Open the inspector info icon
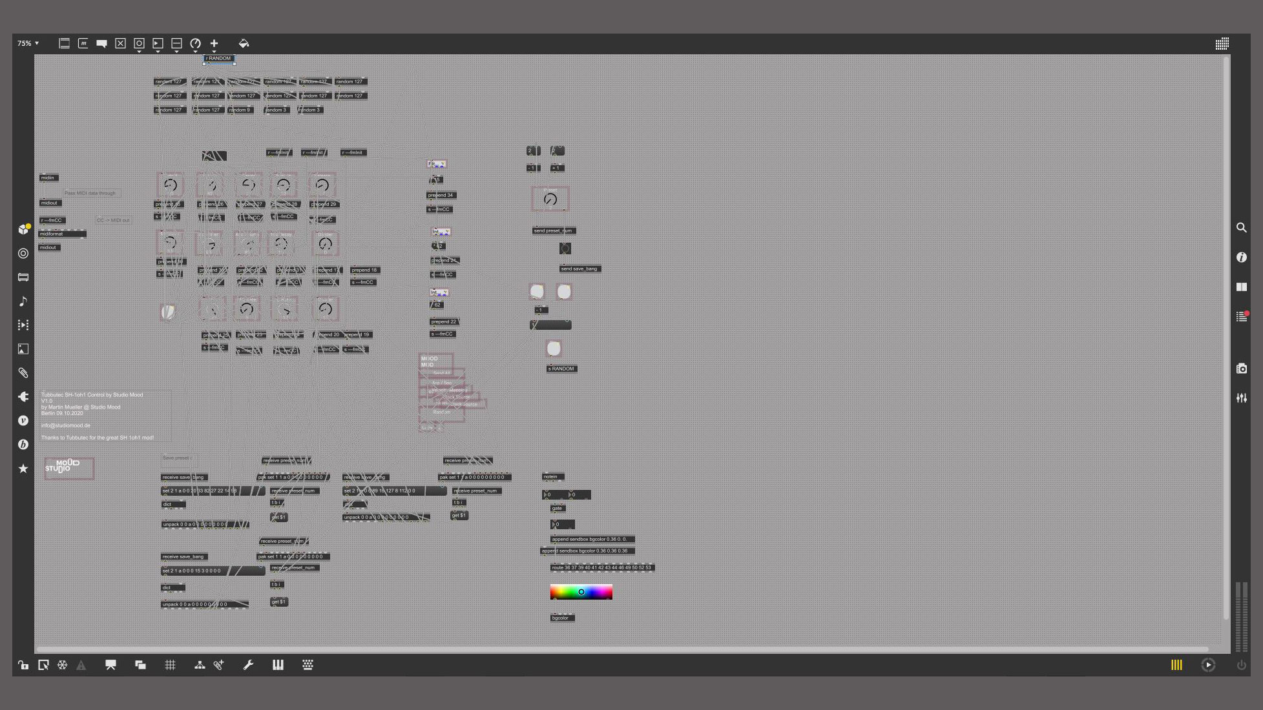Screen dimensions: 1263x710 pos(1241,258)
